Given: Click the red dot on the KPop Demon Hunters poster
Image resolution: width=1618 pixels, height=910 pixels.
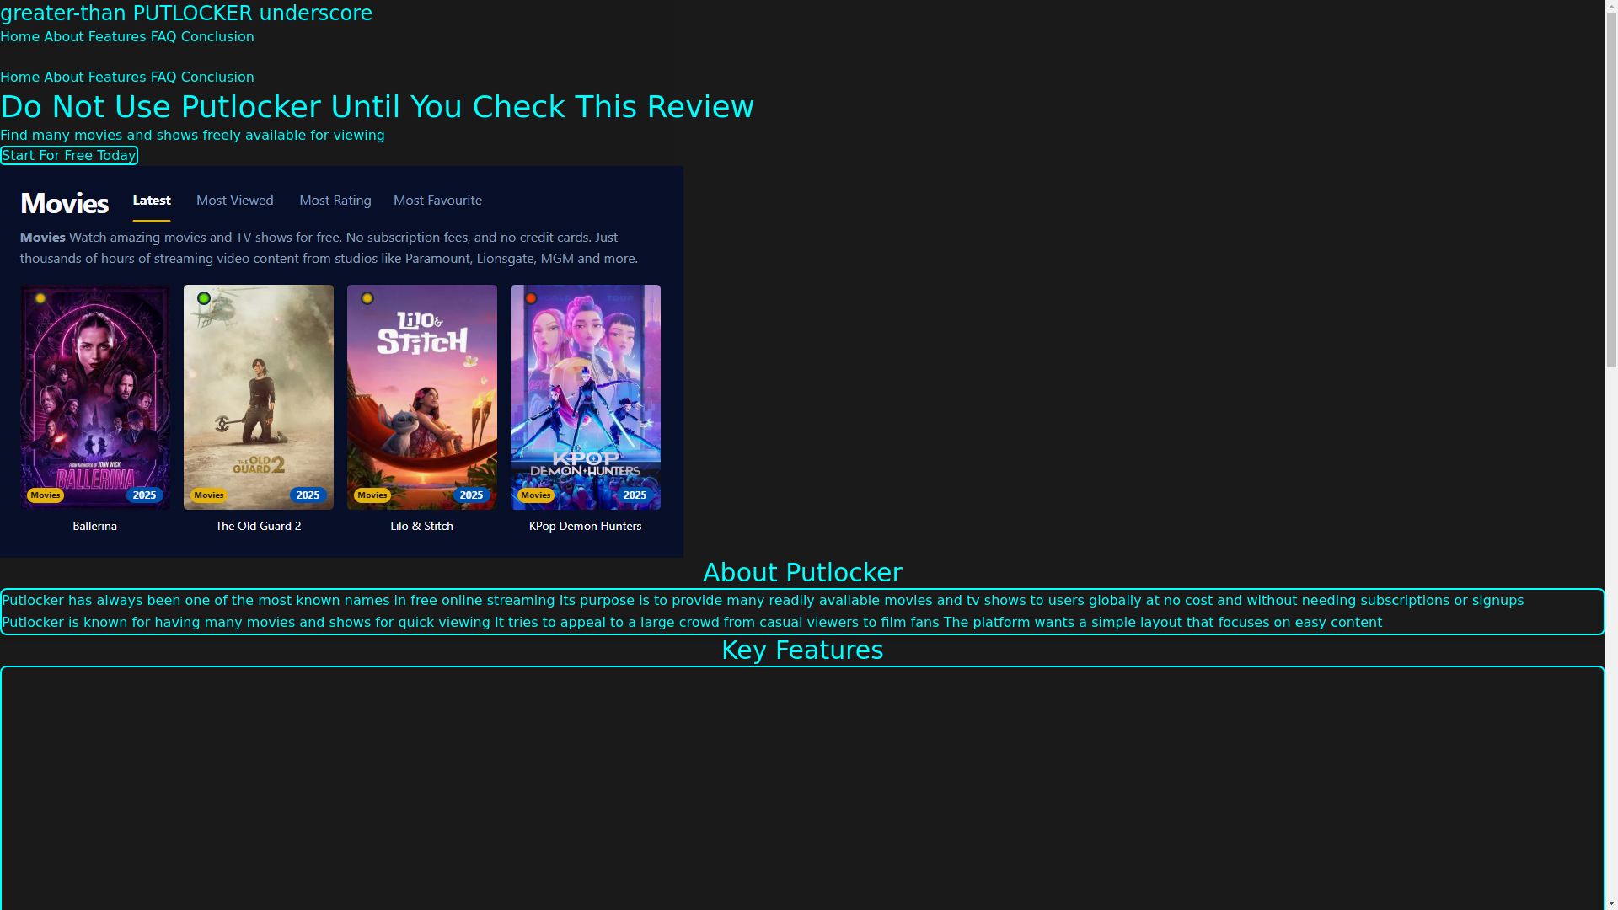Looking at the screenshot, I should tap(531, 298).
